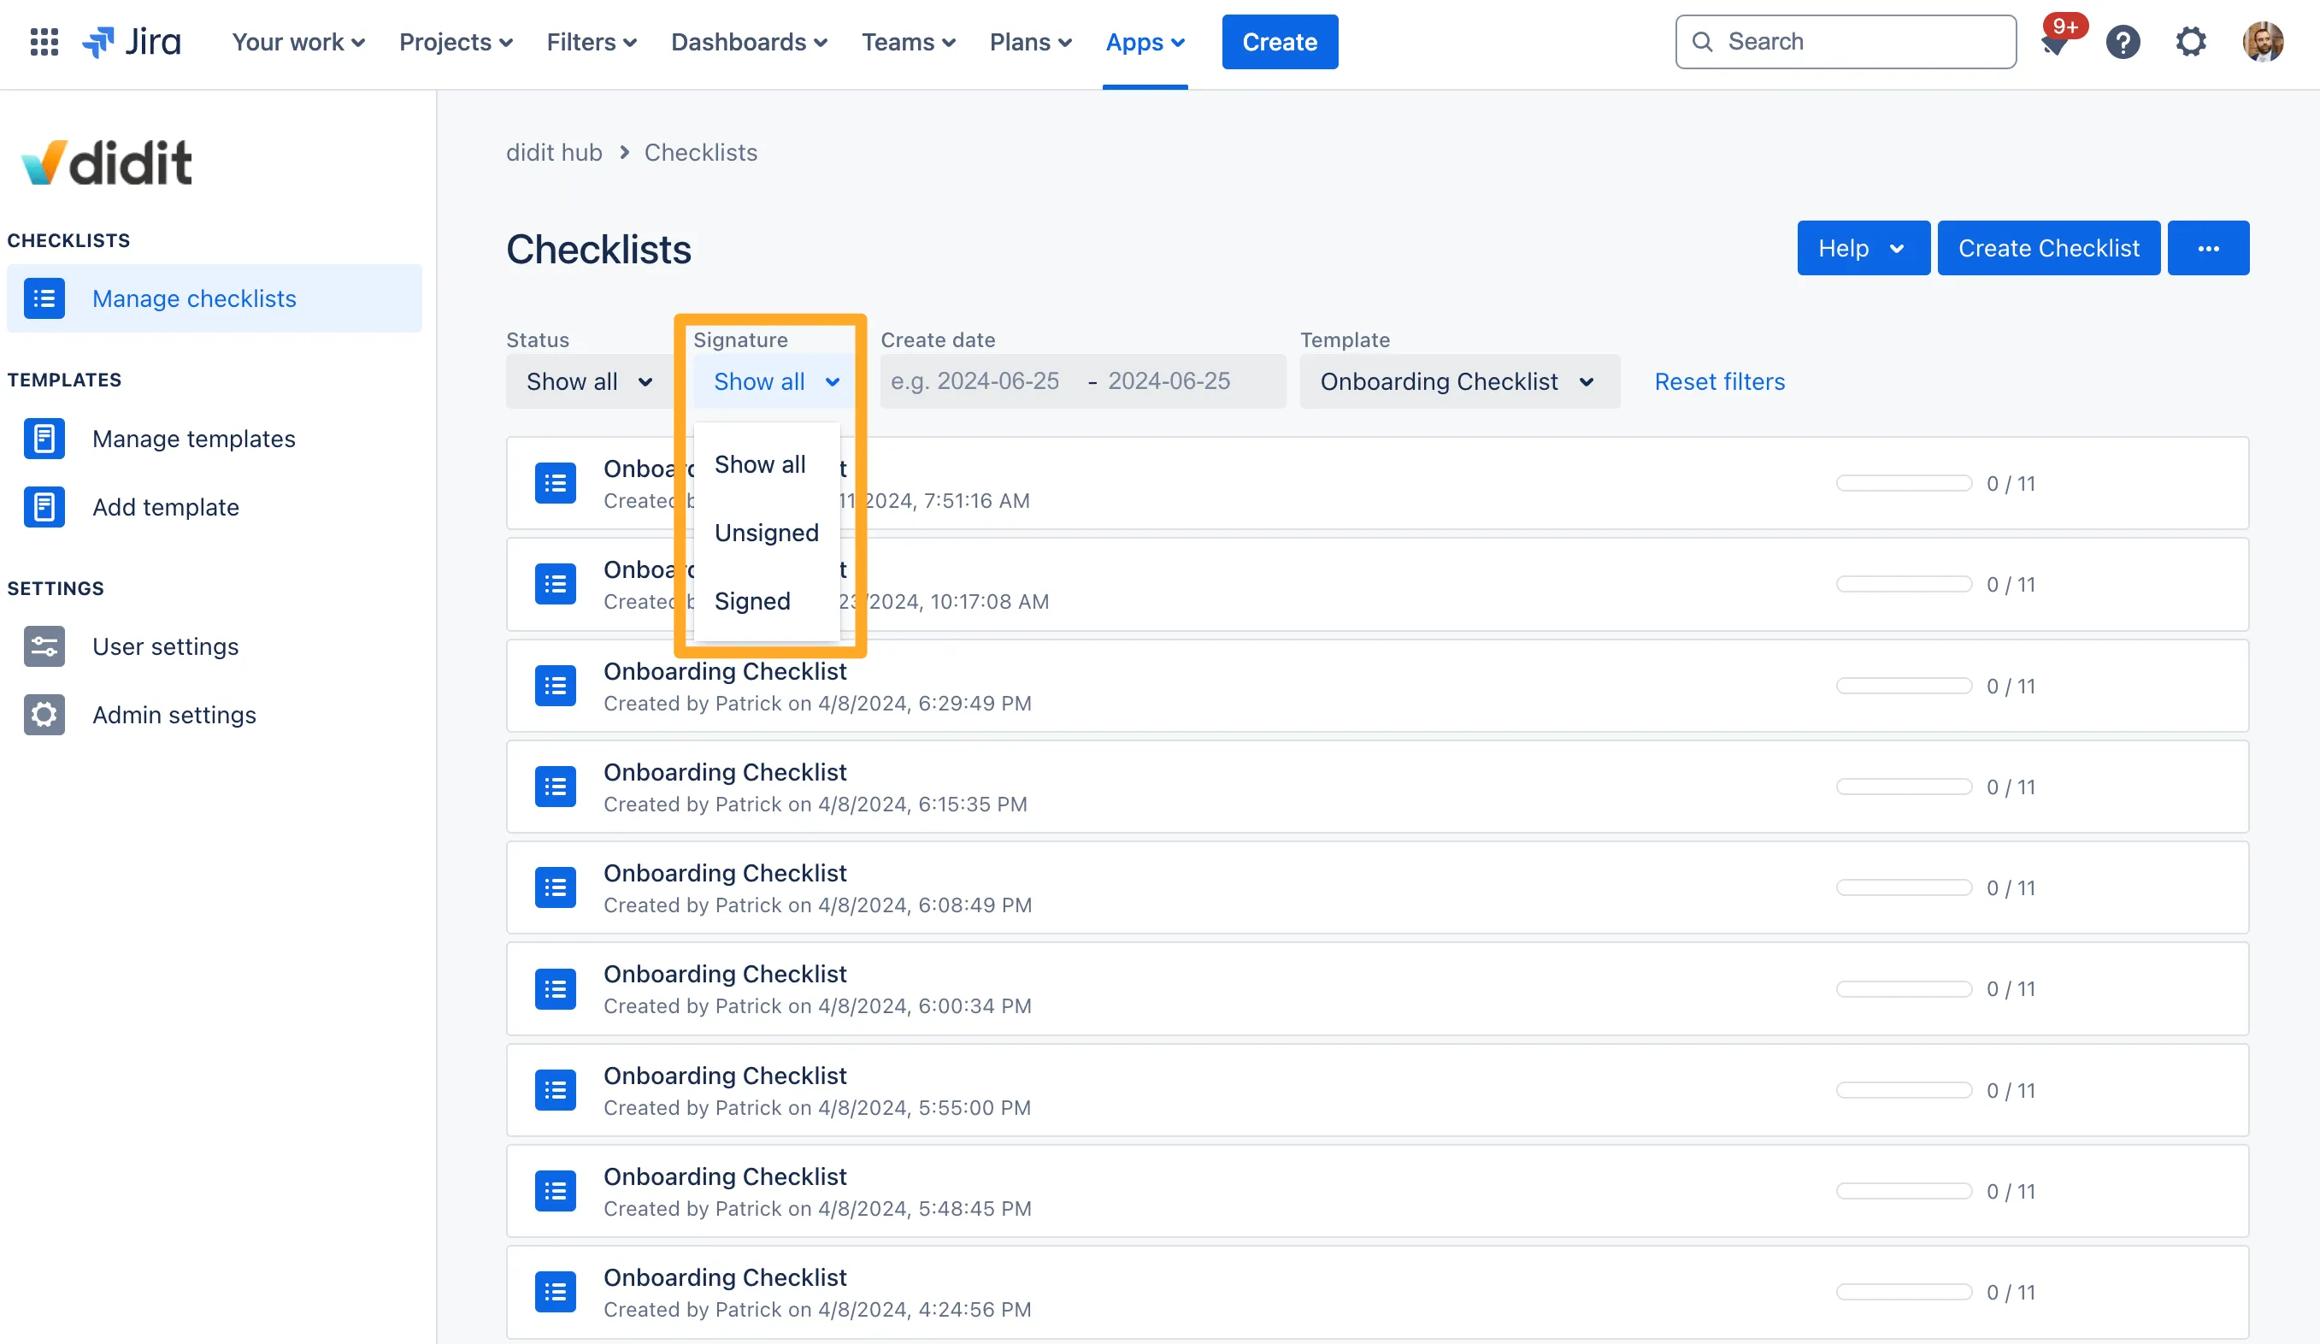The height and width of the screenshot is (1344, 2320).
Task: Expand the Help dropdown button
Action: (1864, 248)
